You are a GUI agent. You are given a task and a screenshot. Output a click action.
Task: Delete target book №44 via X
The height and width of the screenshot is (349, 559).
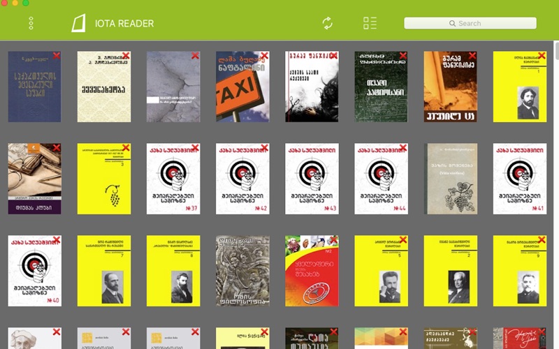[x=403, y=148]
